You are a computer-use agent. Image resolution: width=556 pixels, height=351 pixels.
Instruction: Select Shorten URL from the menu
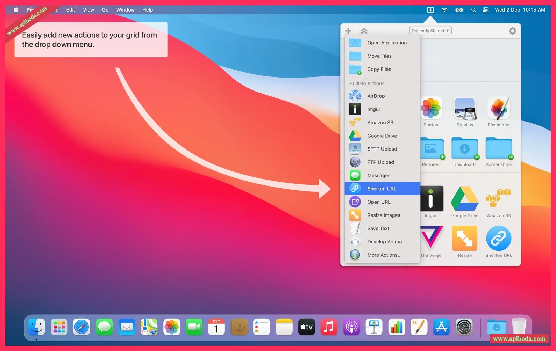[382, 189]
